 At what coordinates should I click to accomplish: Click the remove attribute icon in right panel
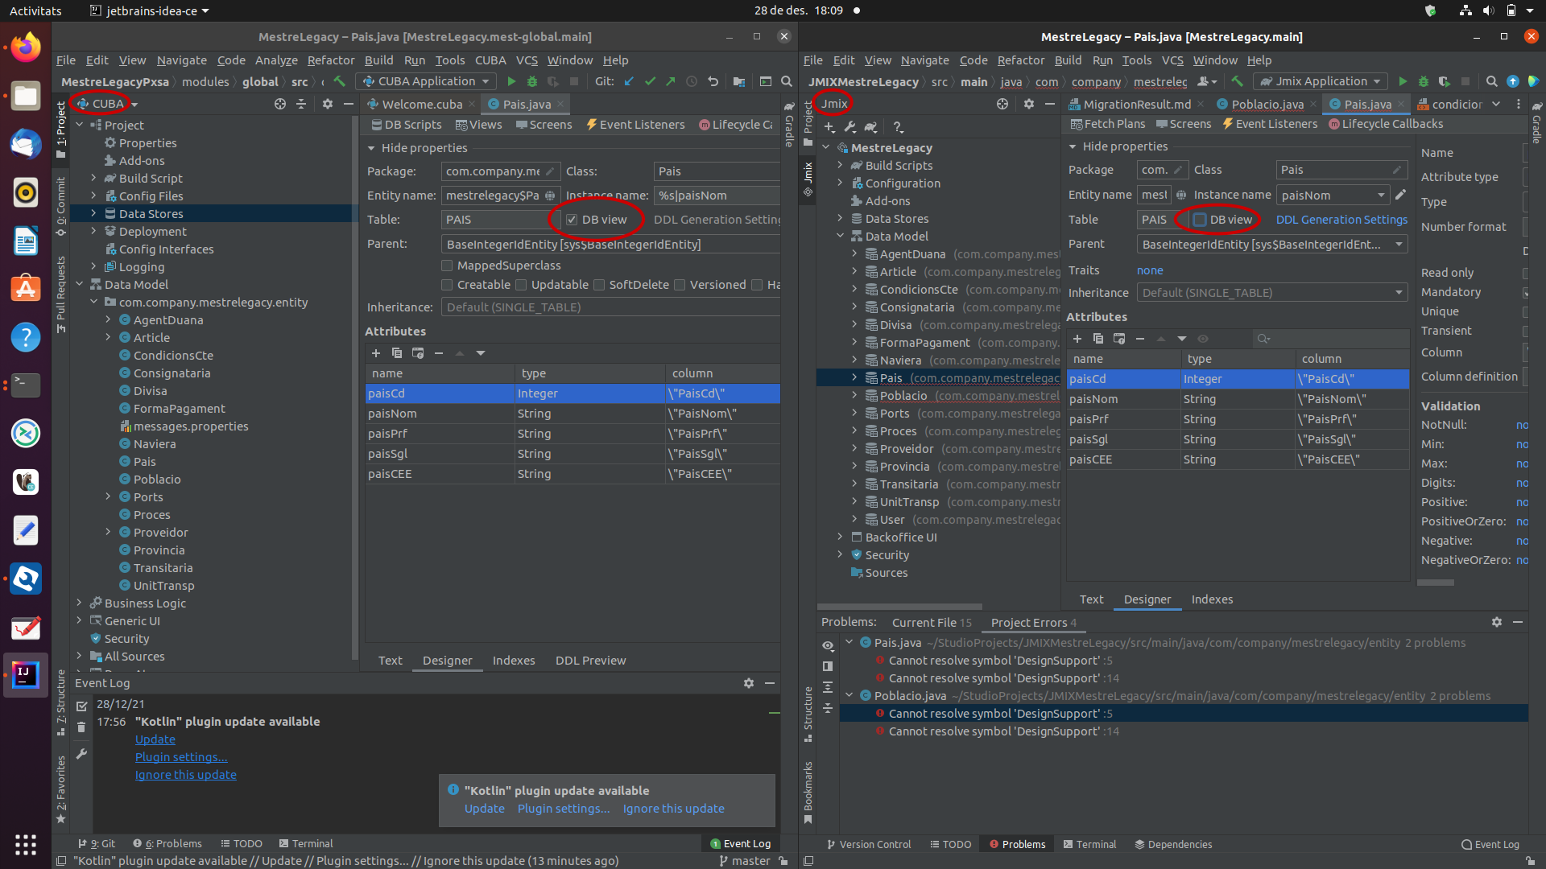[x=1139, y=339]
